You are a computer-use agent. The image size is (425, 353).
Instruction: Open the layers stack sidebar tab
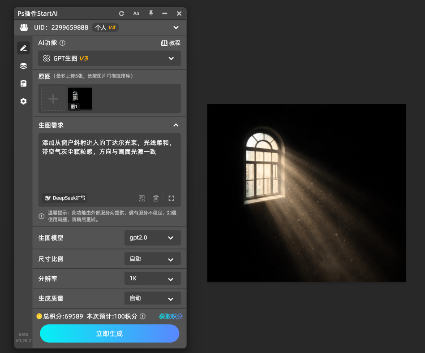24,66
